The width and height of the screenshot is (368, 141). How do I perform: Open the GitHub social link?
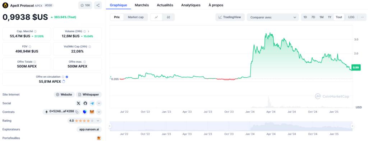[85, 103]
